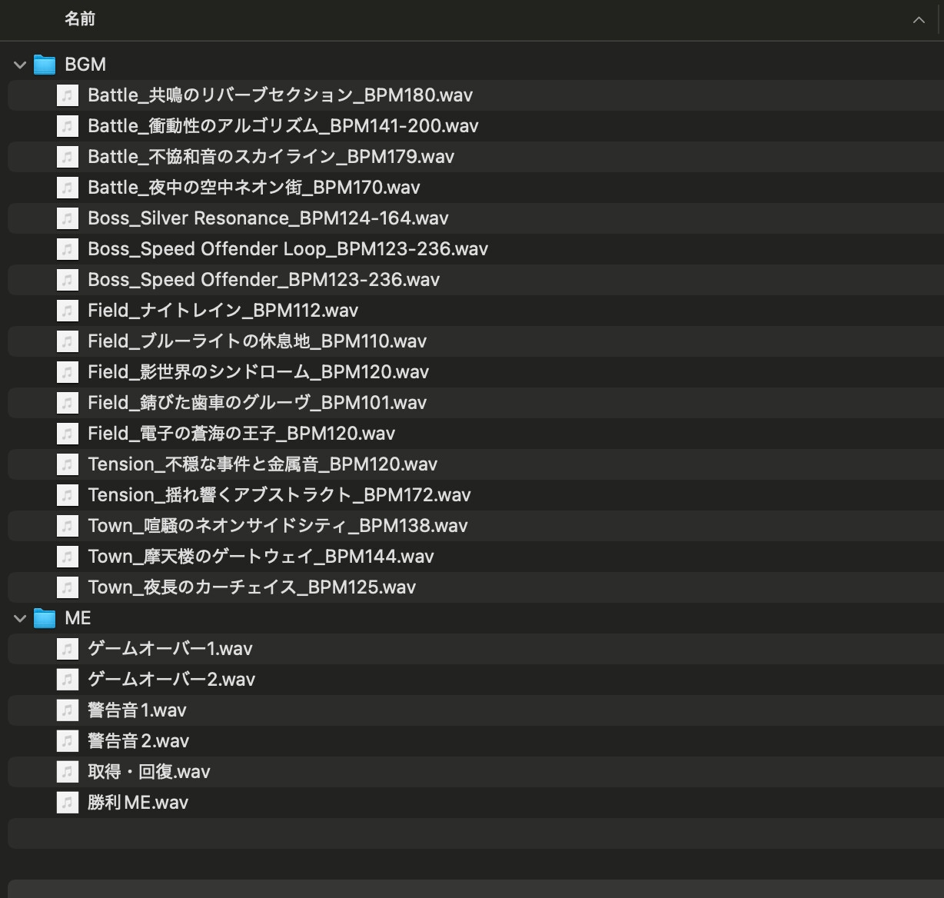
Task: Select file Boss_Speed Offender Loop_BPM123-236.wav
Action: click(x=288, y=249)
